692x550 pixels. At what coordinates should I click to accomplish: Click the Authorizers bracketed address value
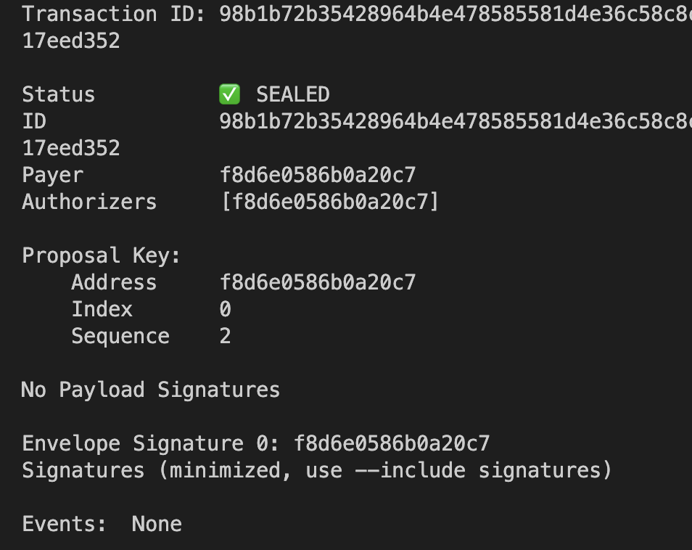329,202
